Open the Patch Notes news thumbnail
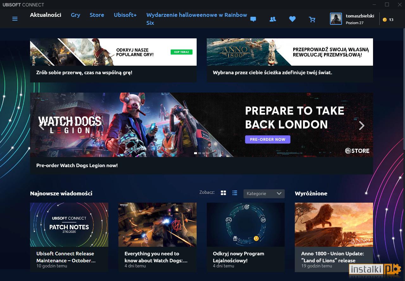The image size is (405, 281). tap(69, 225)
